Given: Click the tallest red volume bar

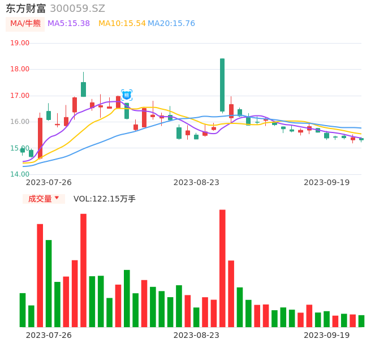Looking at the screenshot, I should coord(222,268).
